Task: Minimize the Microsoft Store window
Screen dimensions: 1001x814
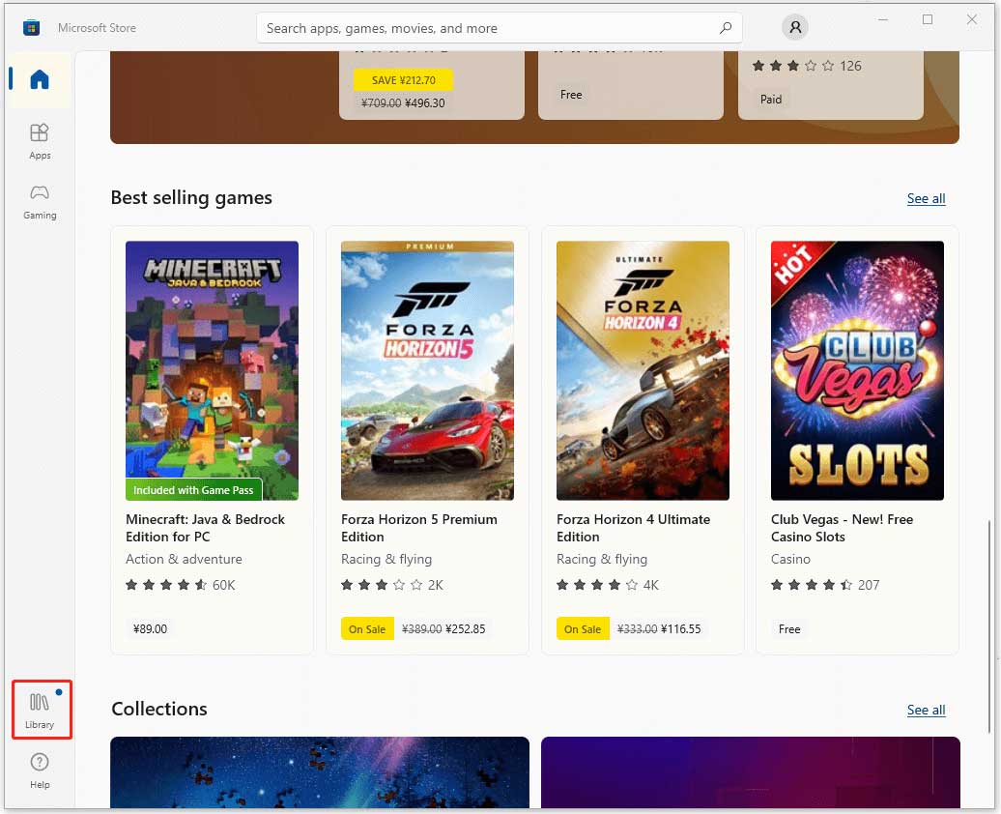Action: coord(883,19)
